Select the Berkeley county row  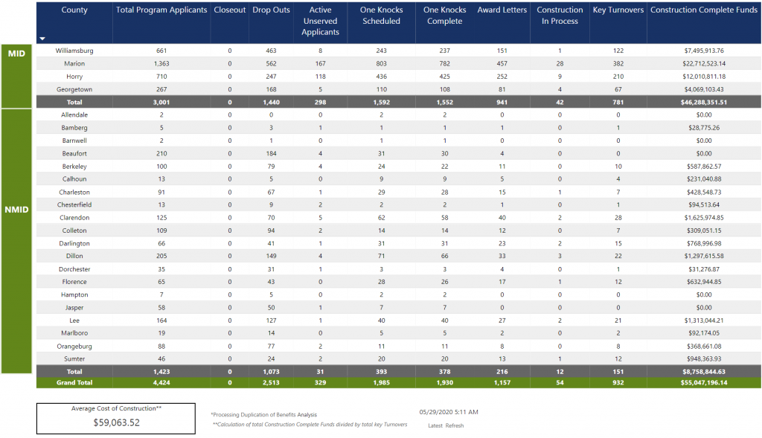(399, 166)
